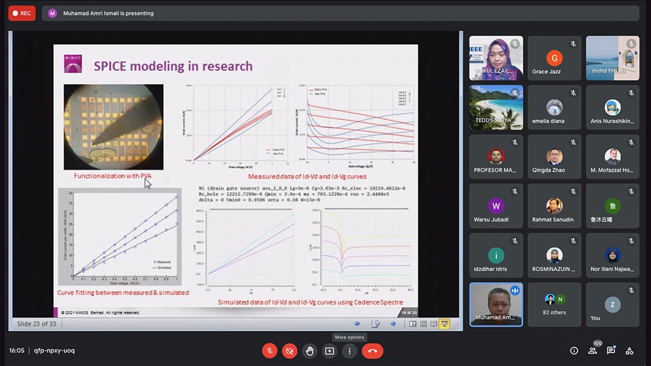
Task: Expand the '82 others' participant tile
Action: 555,304
